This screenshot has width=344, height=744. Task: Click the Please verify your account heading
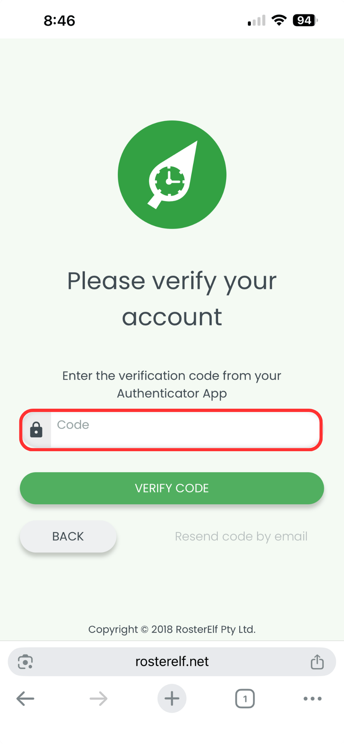pyautogui.click(x=172, y=299)
